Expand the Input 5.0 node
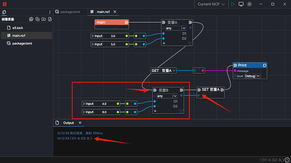This screenshot has width=291, height=163. (x=93, y=44)
